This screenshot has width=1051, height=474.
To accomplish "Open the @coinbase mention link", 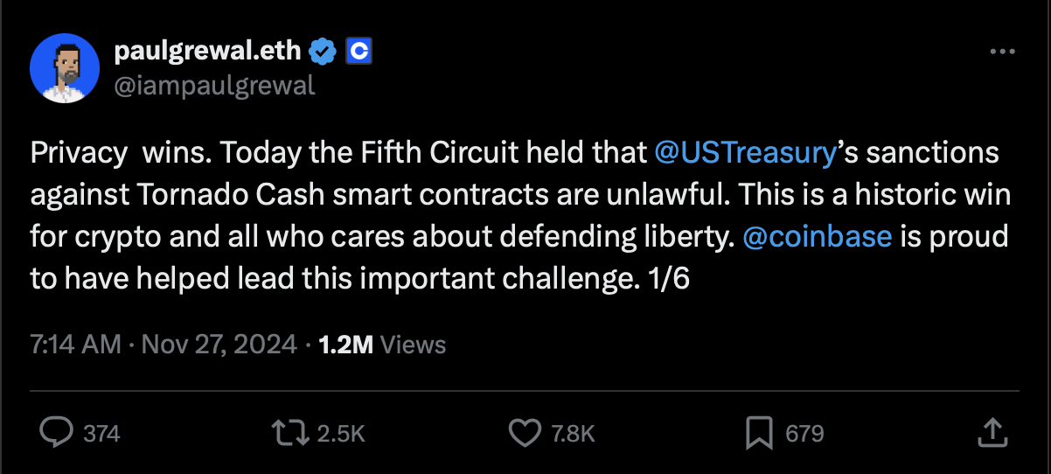I will click(x=817, y=236).
